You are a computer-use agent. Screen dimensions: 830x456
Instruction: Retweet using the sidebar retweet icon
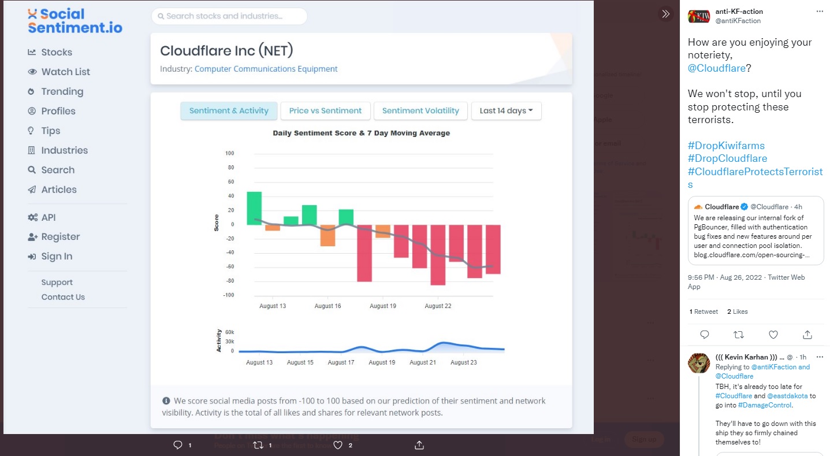(739, 335)
